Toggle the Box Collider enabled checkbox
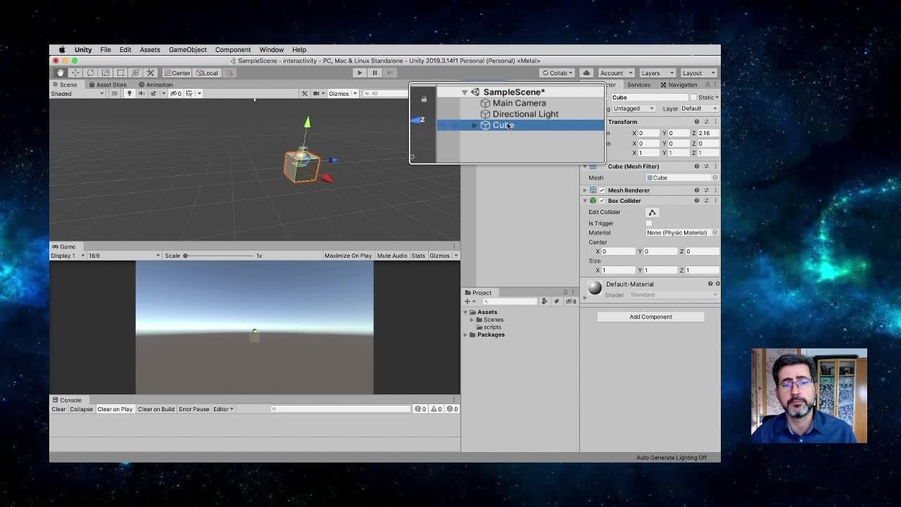This screenshot has height=507, width=901. [x=602, y=201]
